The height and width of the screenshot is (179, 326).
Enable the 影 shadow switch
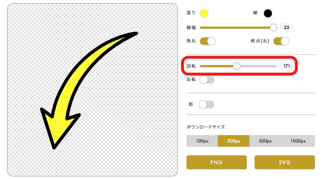coord(207,104)
